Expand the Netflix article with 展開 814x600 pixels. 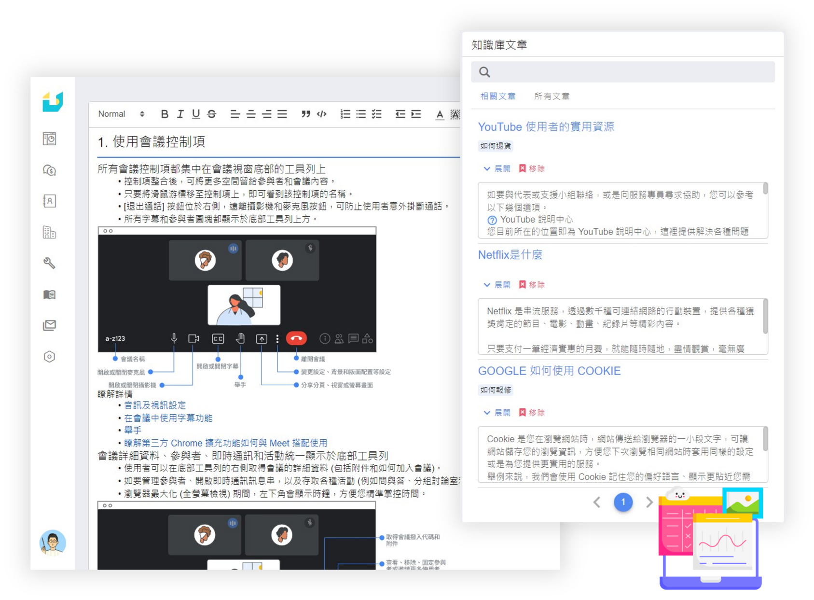(x=497, y=285)
